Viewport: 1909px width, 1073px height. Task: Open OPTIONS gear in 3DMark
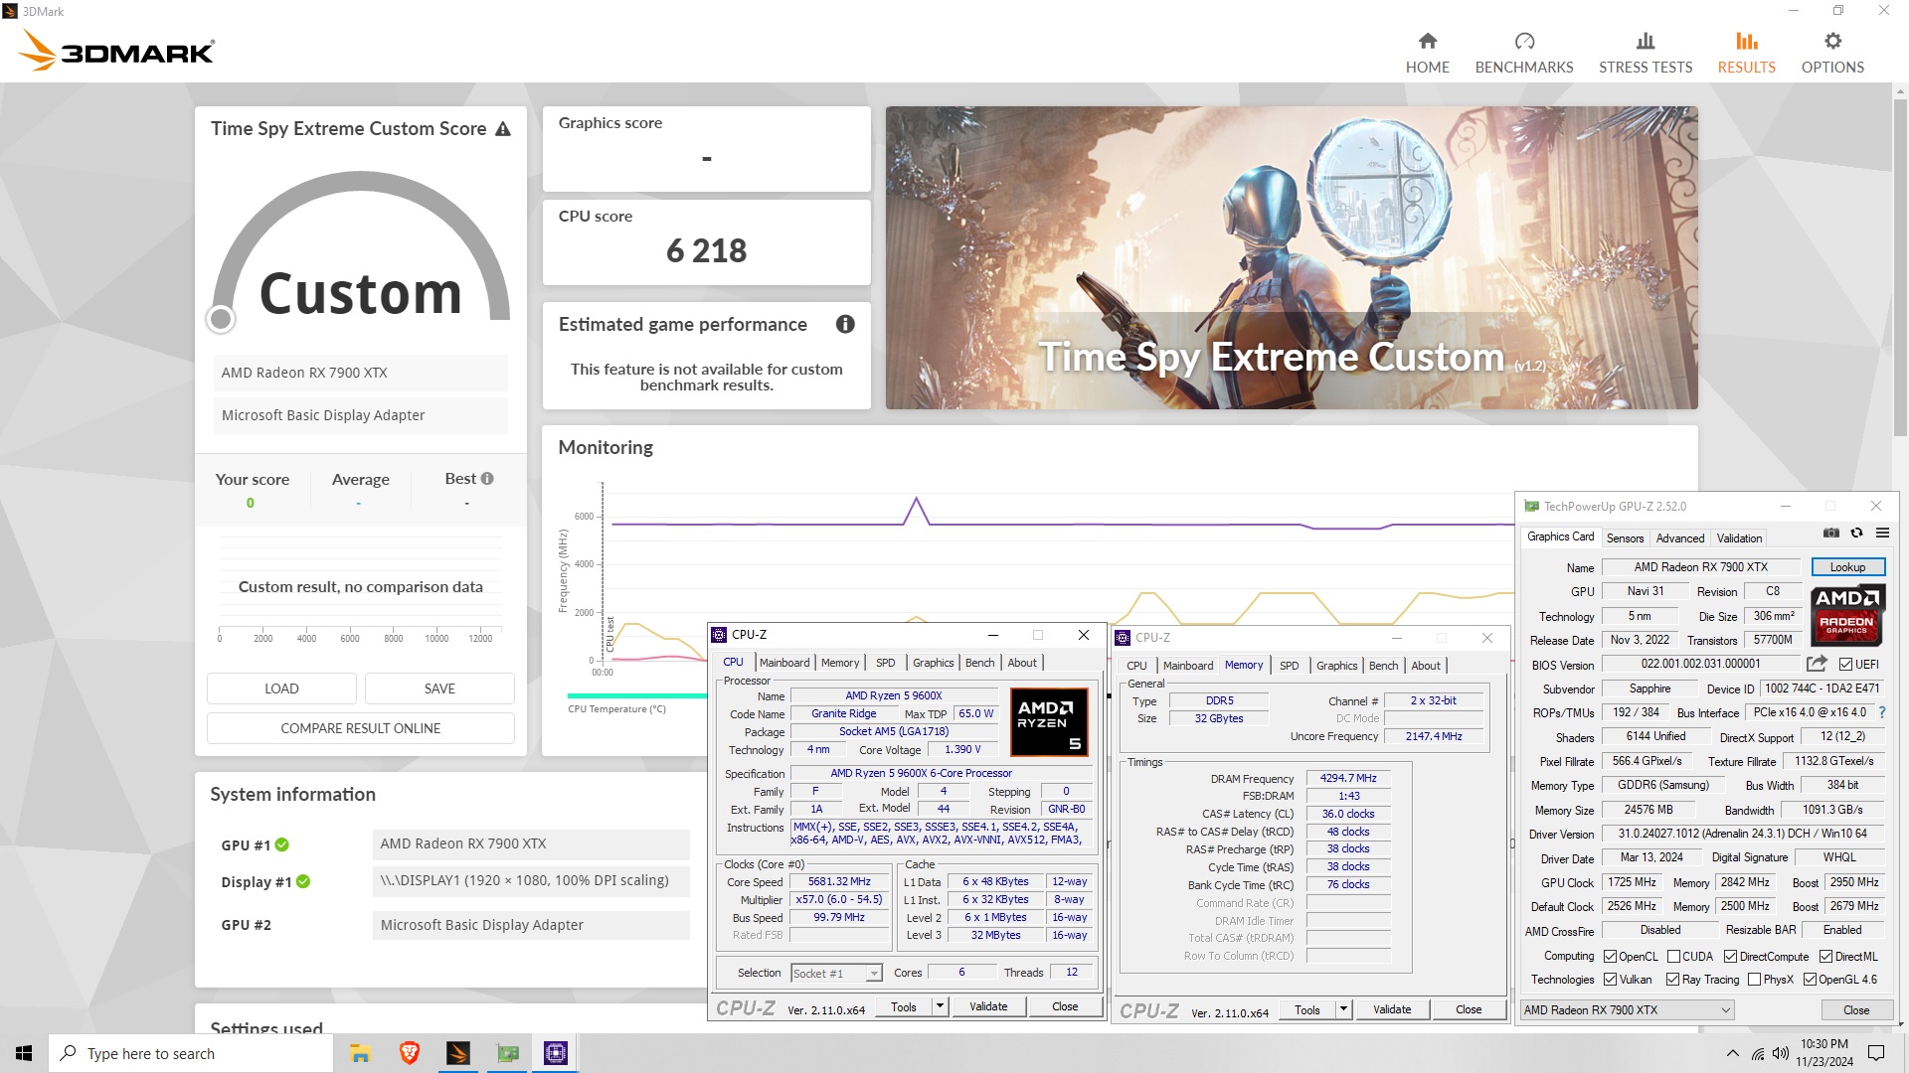click(1832, 53)
